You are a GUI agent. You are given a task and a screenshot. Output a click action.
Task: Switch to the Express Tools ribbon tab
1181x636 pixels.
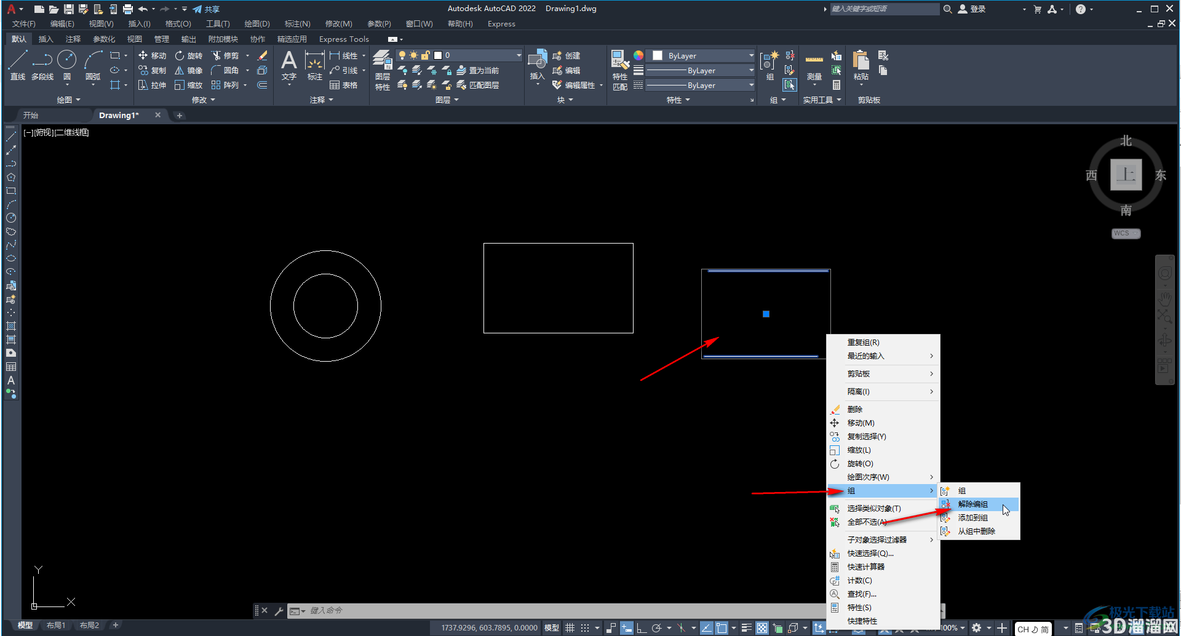344,39
